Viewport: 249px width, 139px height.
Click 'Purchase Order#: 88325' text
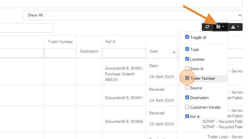[x=120, y=77]
